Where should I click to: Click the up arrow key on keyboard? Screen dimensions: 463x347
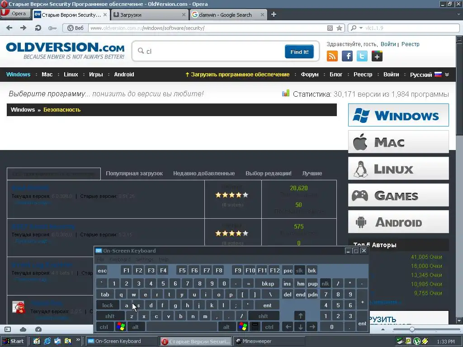300,316
